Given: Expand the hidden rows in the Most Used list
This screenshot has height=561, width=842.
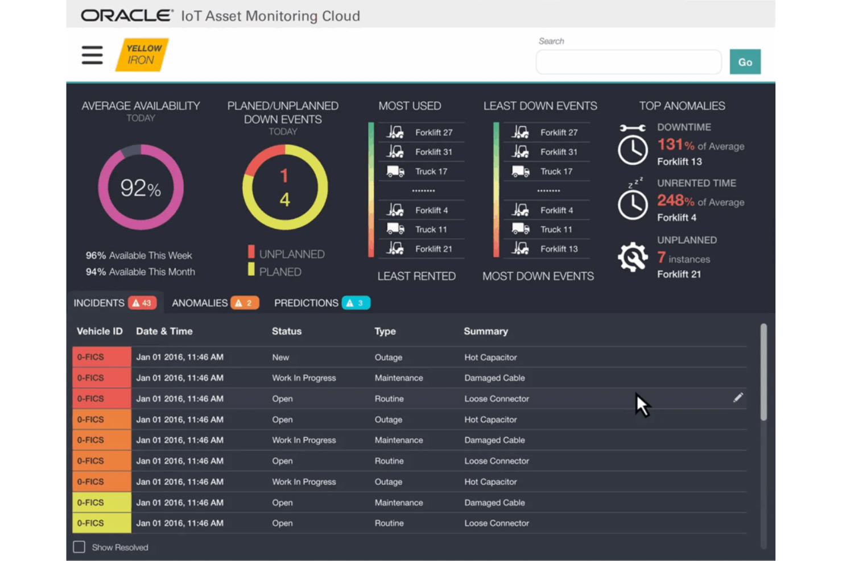Looking at the screenshot, I should click(x=424, y=190).
